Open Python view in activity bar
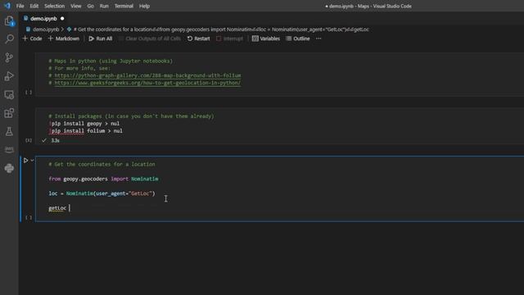Image resolution: width=524 pixels, height=295 pixels. [x=9, y=168]
